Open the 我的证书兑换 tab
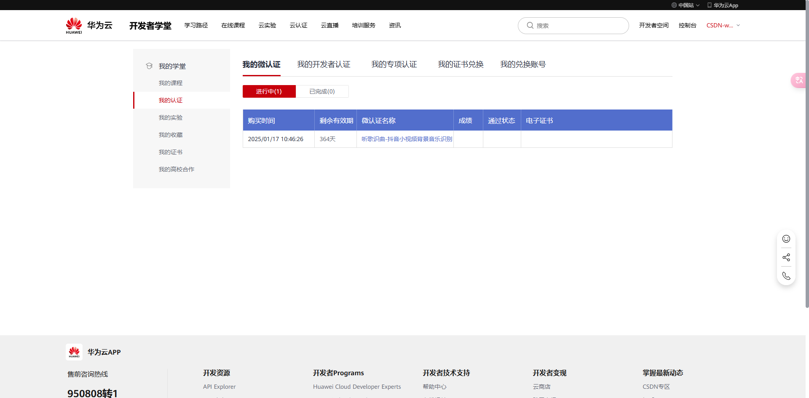This screenshot has height=398, width=809. click(x=461, y=64)
